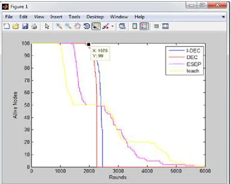Click the leach legend entry
Viewport: 231px width, 184px height.
click(184, 71)
